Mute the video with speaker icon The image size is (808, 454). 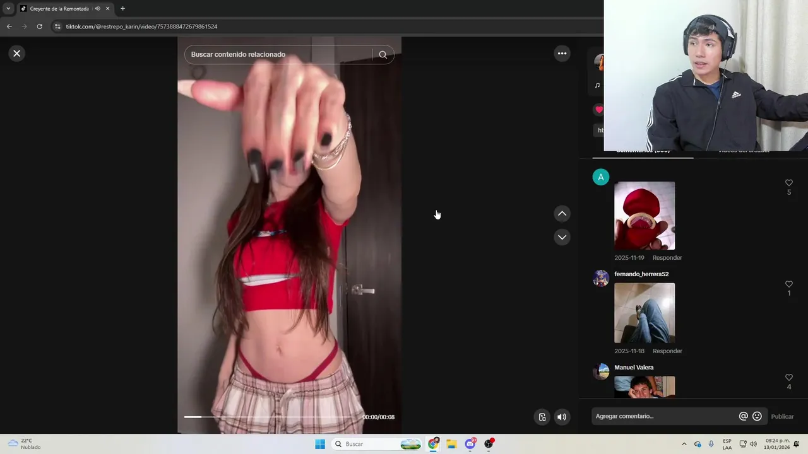[x=562, y=417]
